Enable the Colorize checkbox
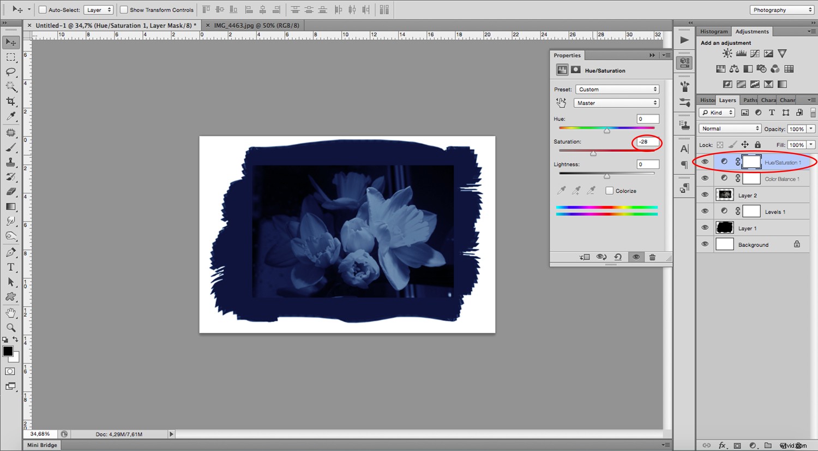Screen dimensions: 818x451 [x=609, y=191]
